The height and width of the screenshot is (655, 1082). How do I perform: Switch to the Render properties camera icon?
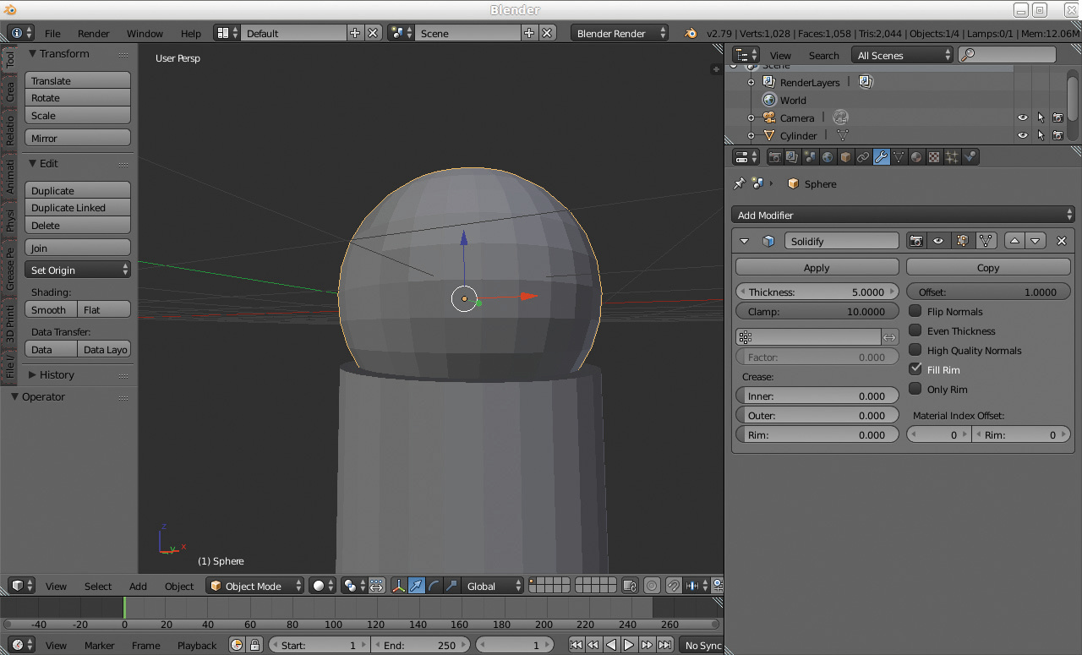[x=774, y=157]
